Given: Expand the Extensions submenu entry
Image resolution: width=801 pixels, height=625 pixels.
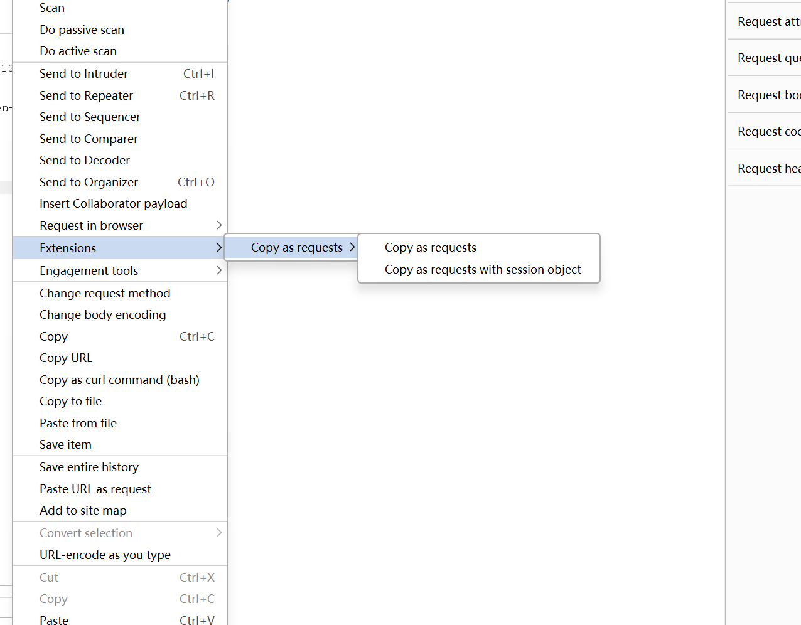Looking at the screenshot, I should pos(68,248).
